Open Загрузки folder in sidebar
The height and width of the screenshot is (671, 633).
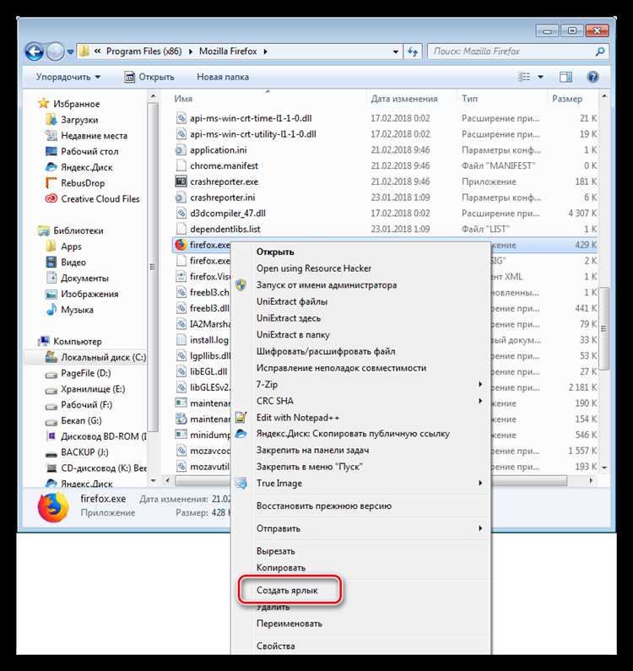79,120
